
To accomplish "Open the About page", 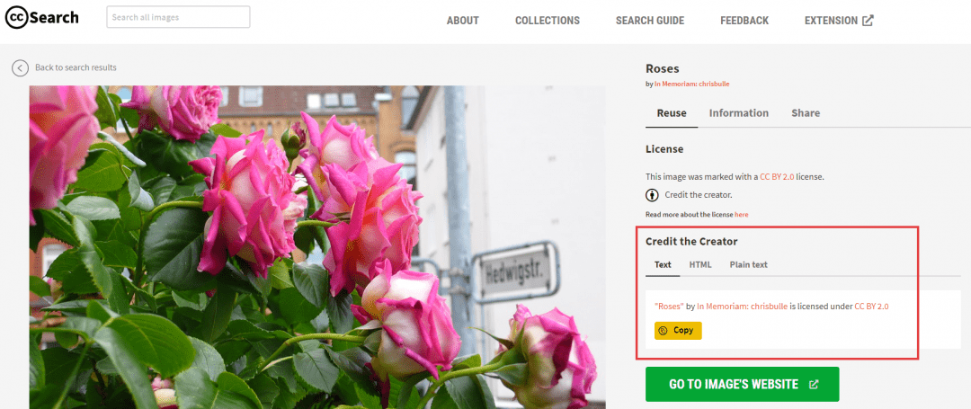I will click(x=463, y=21).
